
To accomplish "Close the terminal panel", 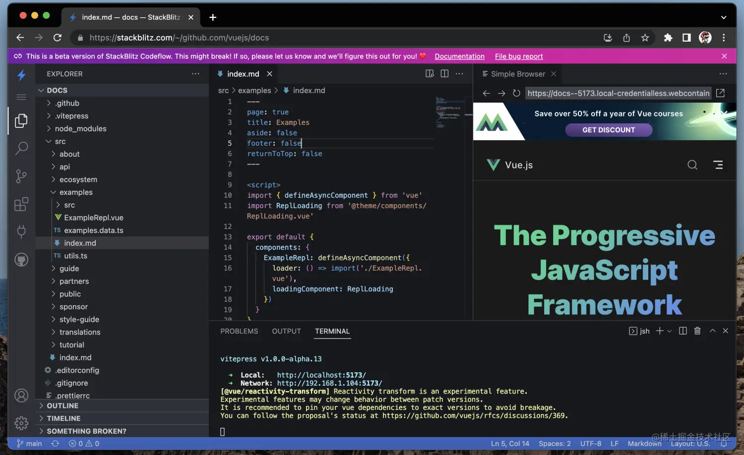I will (725, 331).
